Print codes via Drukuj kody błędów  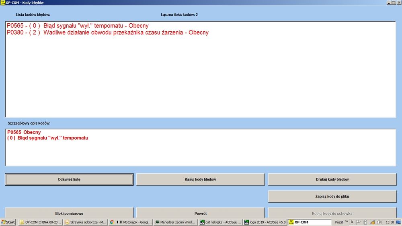332,179
